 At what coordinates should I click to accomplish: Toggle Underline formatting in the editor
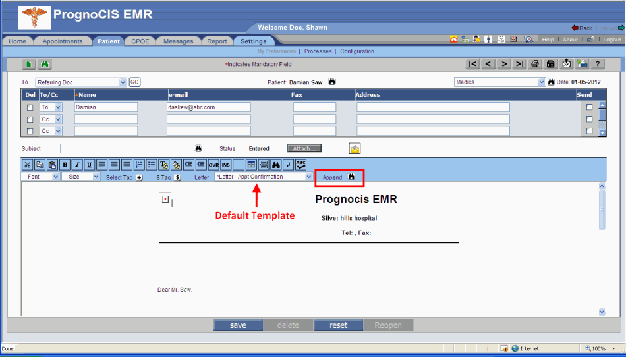pos(90,165)
